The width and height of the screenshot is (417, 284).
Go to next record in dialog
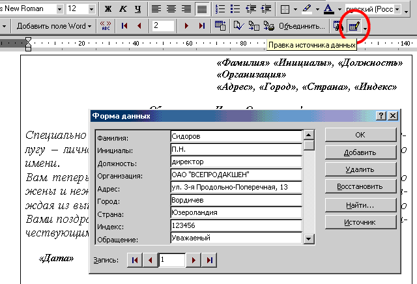[194, 260]
